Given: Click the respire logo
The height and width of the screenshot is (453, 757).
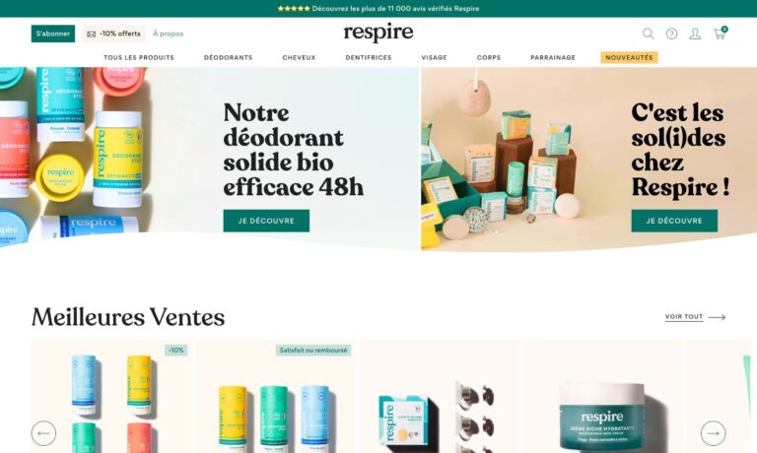Looking at the screenshot, I should pos(378,32).
